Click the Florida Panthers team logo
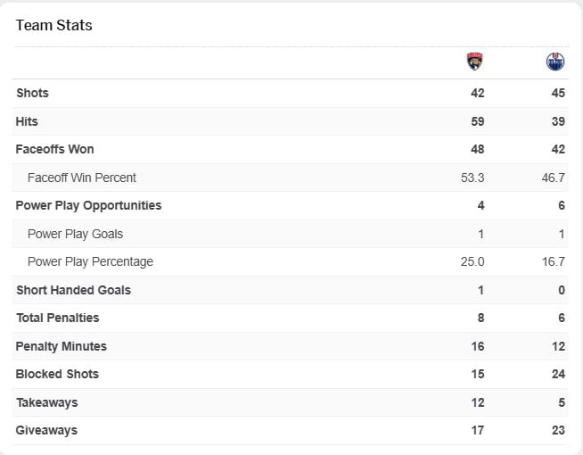583x455 pixels. (x=475, y=62)
